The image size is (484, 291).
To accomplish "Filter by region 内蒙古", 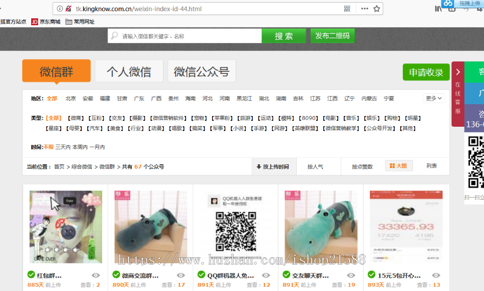I will (x=369, y=98).
